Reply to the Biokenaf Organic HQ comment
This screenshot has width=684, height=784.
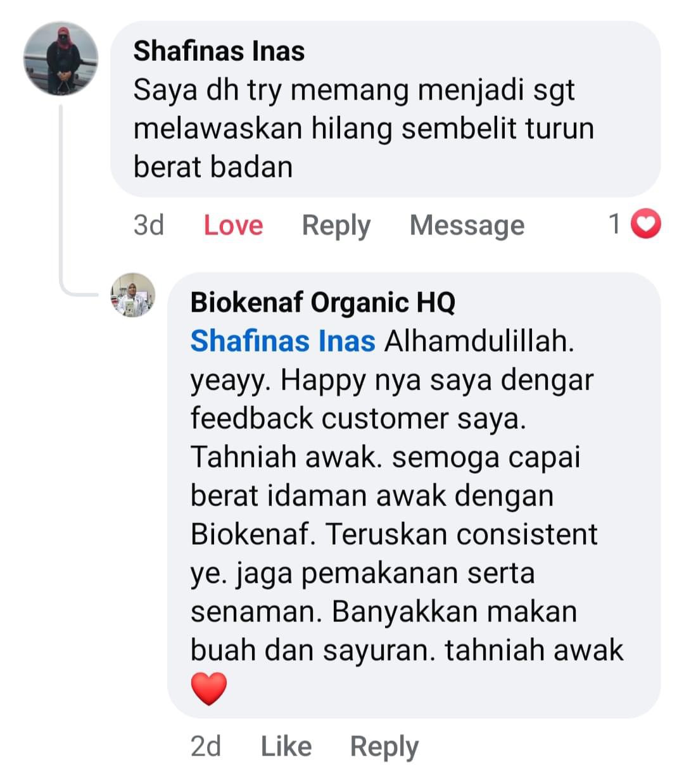(x=384, y=746)
